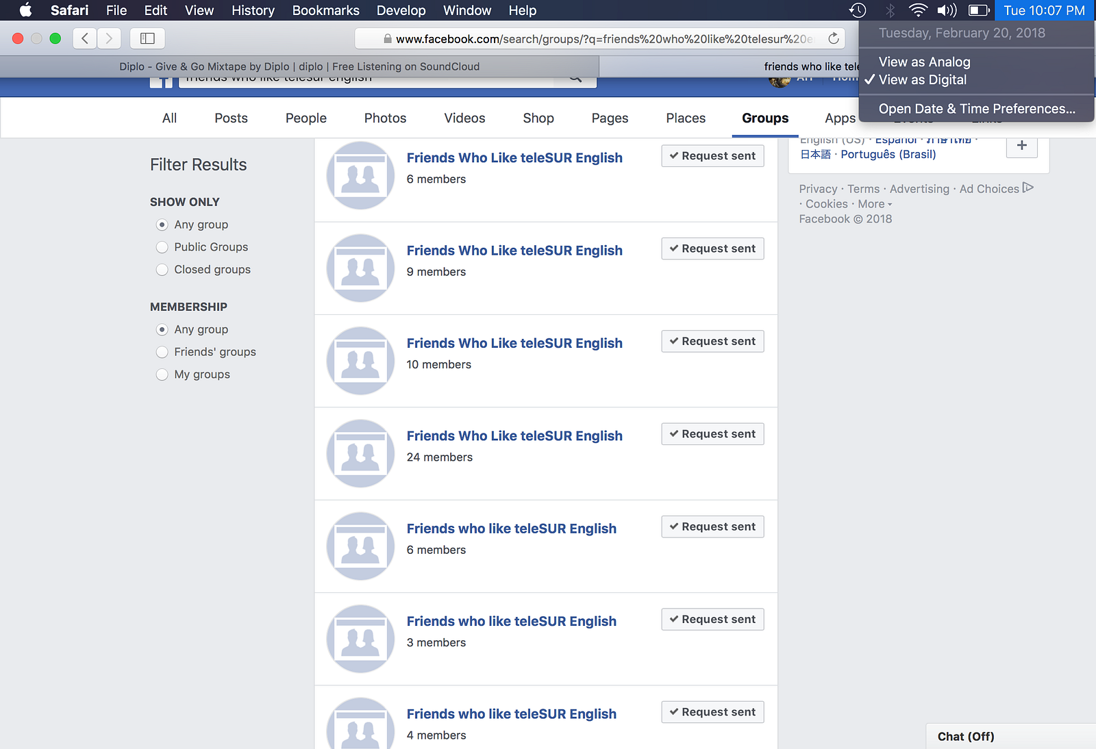This screenshot has width=1096, height=749.
Task: Open the Wi-Fi status menu
Action: pyautogui.click(x=918, y=10)
